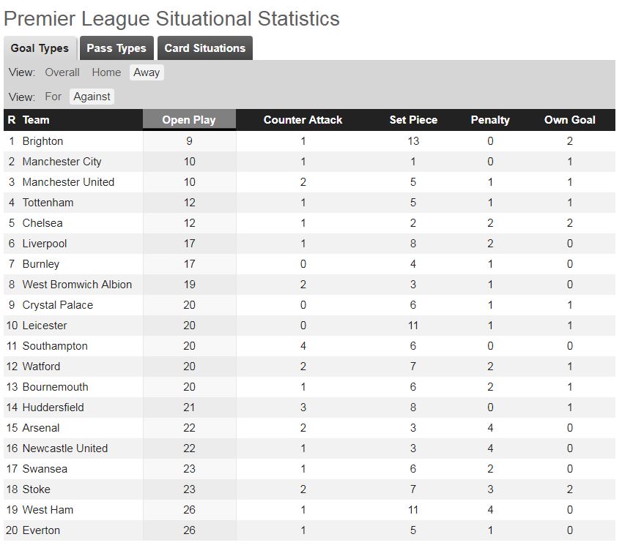622x556 pixels.
Task: Open Everton team page
Action: click(x=41, y=530)
